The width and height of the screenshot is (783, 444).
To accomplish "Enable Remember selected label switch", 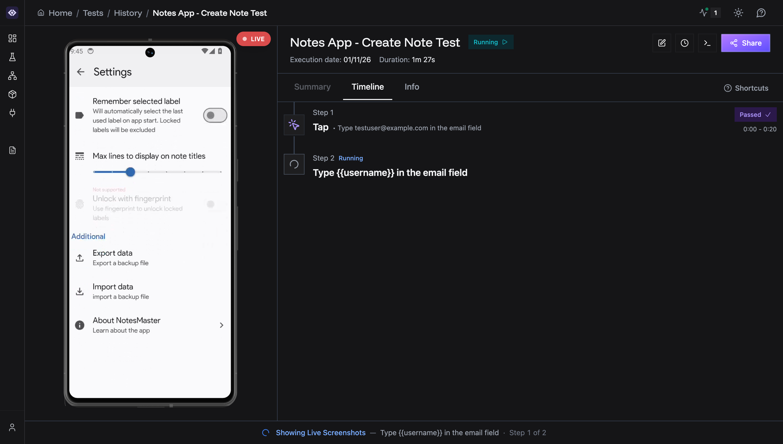I will point(215,115).
